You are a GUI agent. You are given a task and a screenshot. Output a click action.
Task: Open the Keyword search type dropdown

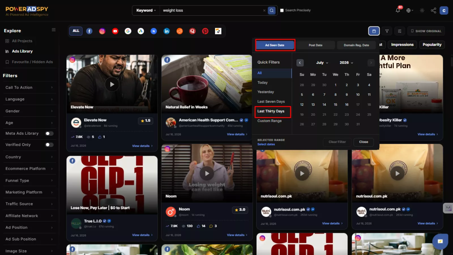click(x=146, y=10)
